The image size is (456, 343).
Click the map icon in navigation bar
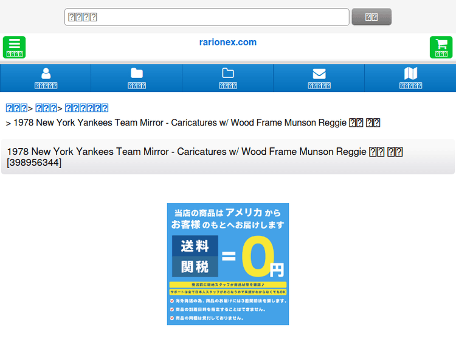pos(410,73)
